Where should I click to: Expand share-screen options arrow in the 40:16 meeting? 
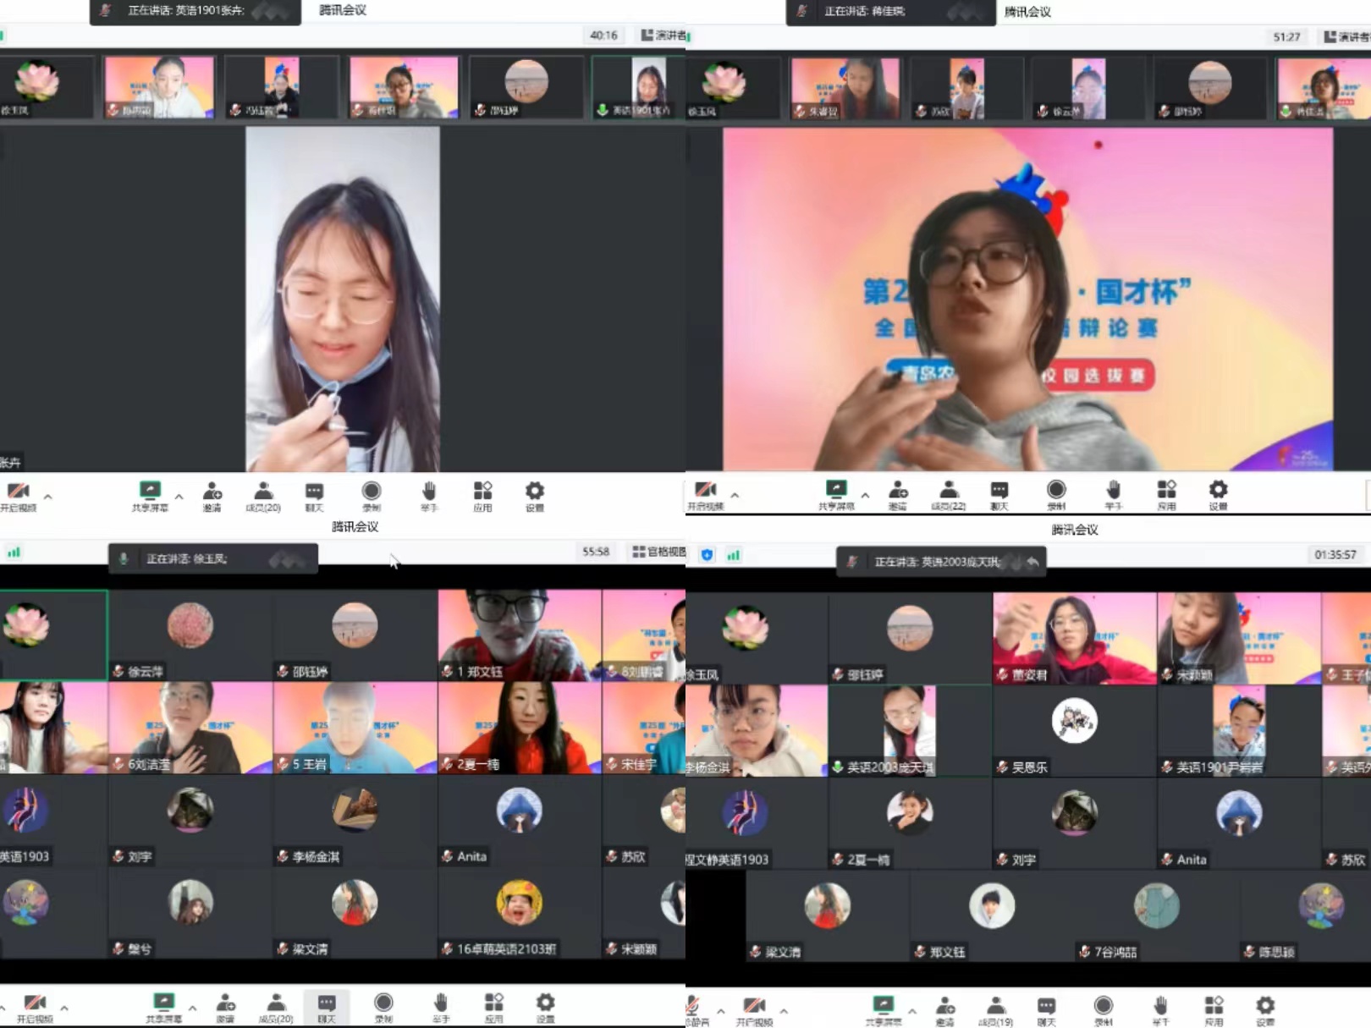(179, 497)
